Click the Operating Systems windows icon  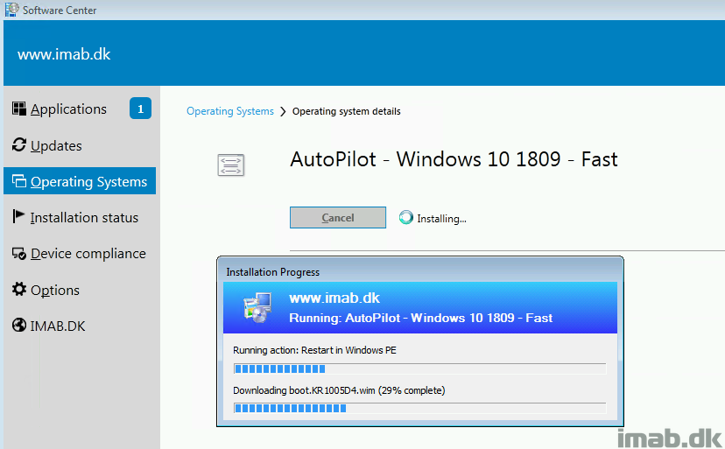[19, 181]
